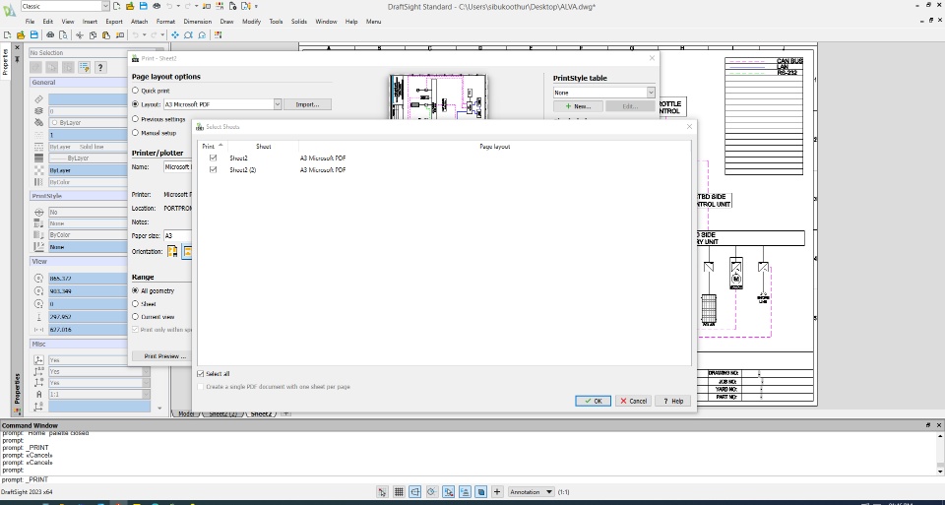
Task: Open the Modify menu
Action: [x=251, y=22]
